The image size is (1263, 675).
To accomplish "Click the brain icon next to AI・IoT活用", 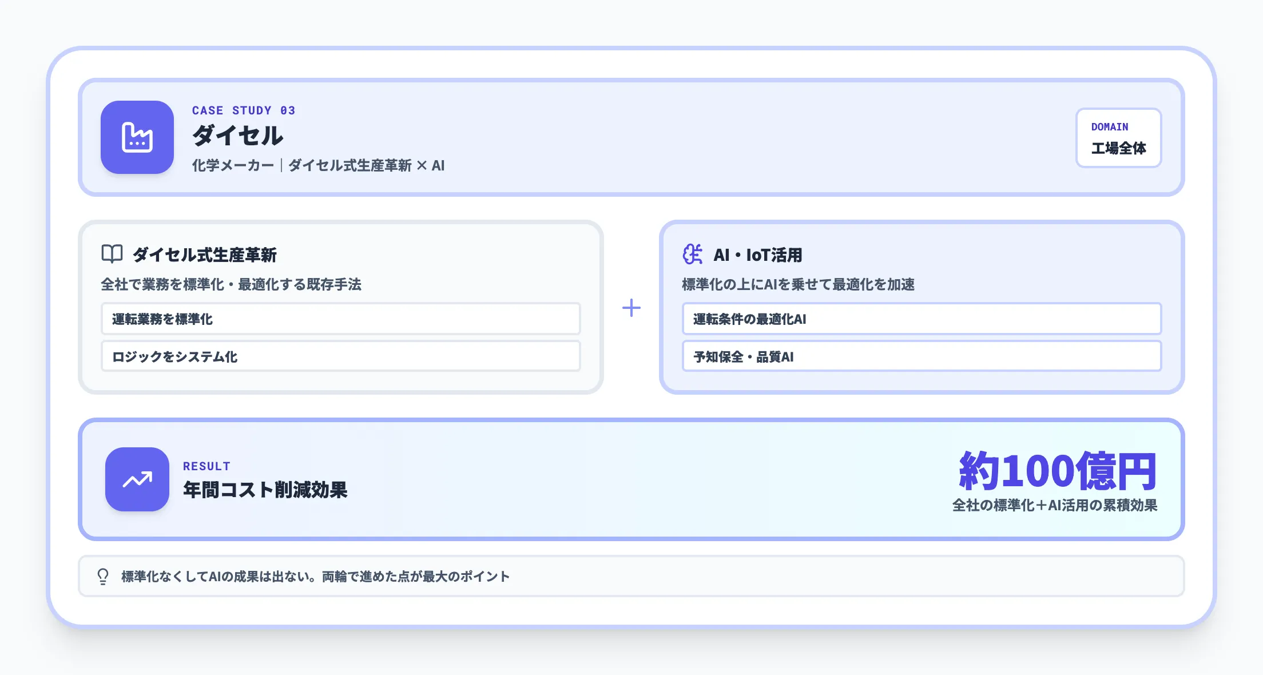I will (693, 254).
